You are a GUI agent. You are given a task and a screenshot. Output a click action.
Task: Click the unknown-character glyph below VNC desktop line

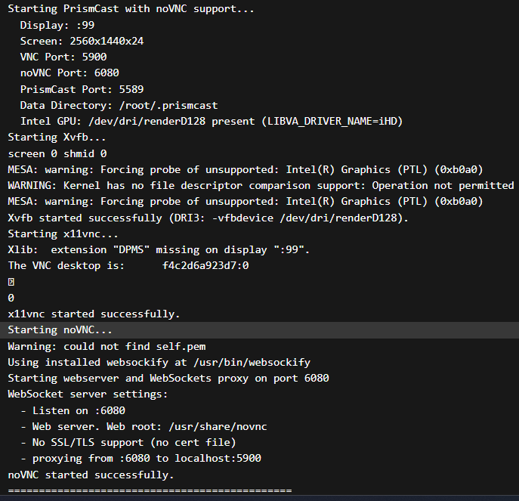tap(11, 282)
